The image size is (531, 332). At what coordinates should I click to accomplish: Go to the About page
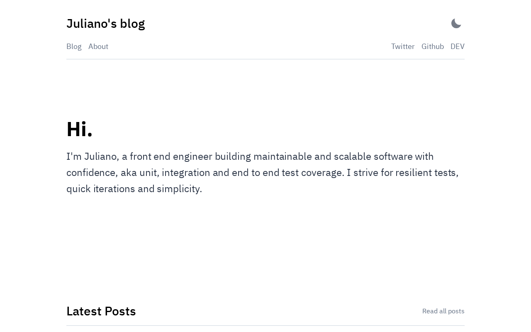click(x=98, y=46)
